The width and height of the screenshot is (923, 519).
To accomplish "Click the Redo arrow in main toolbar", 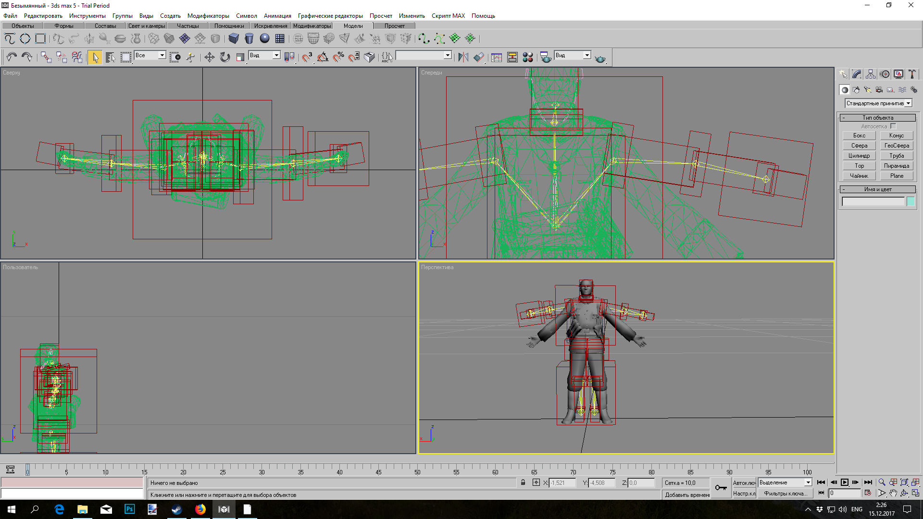I will (x=27, y=57).
